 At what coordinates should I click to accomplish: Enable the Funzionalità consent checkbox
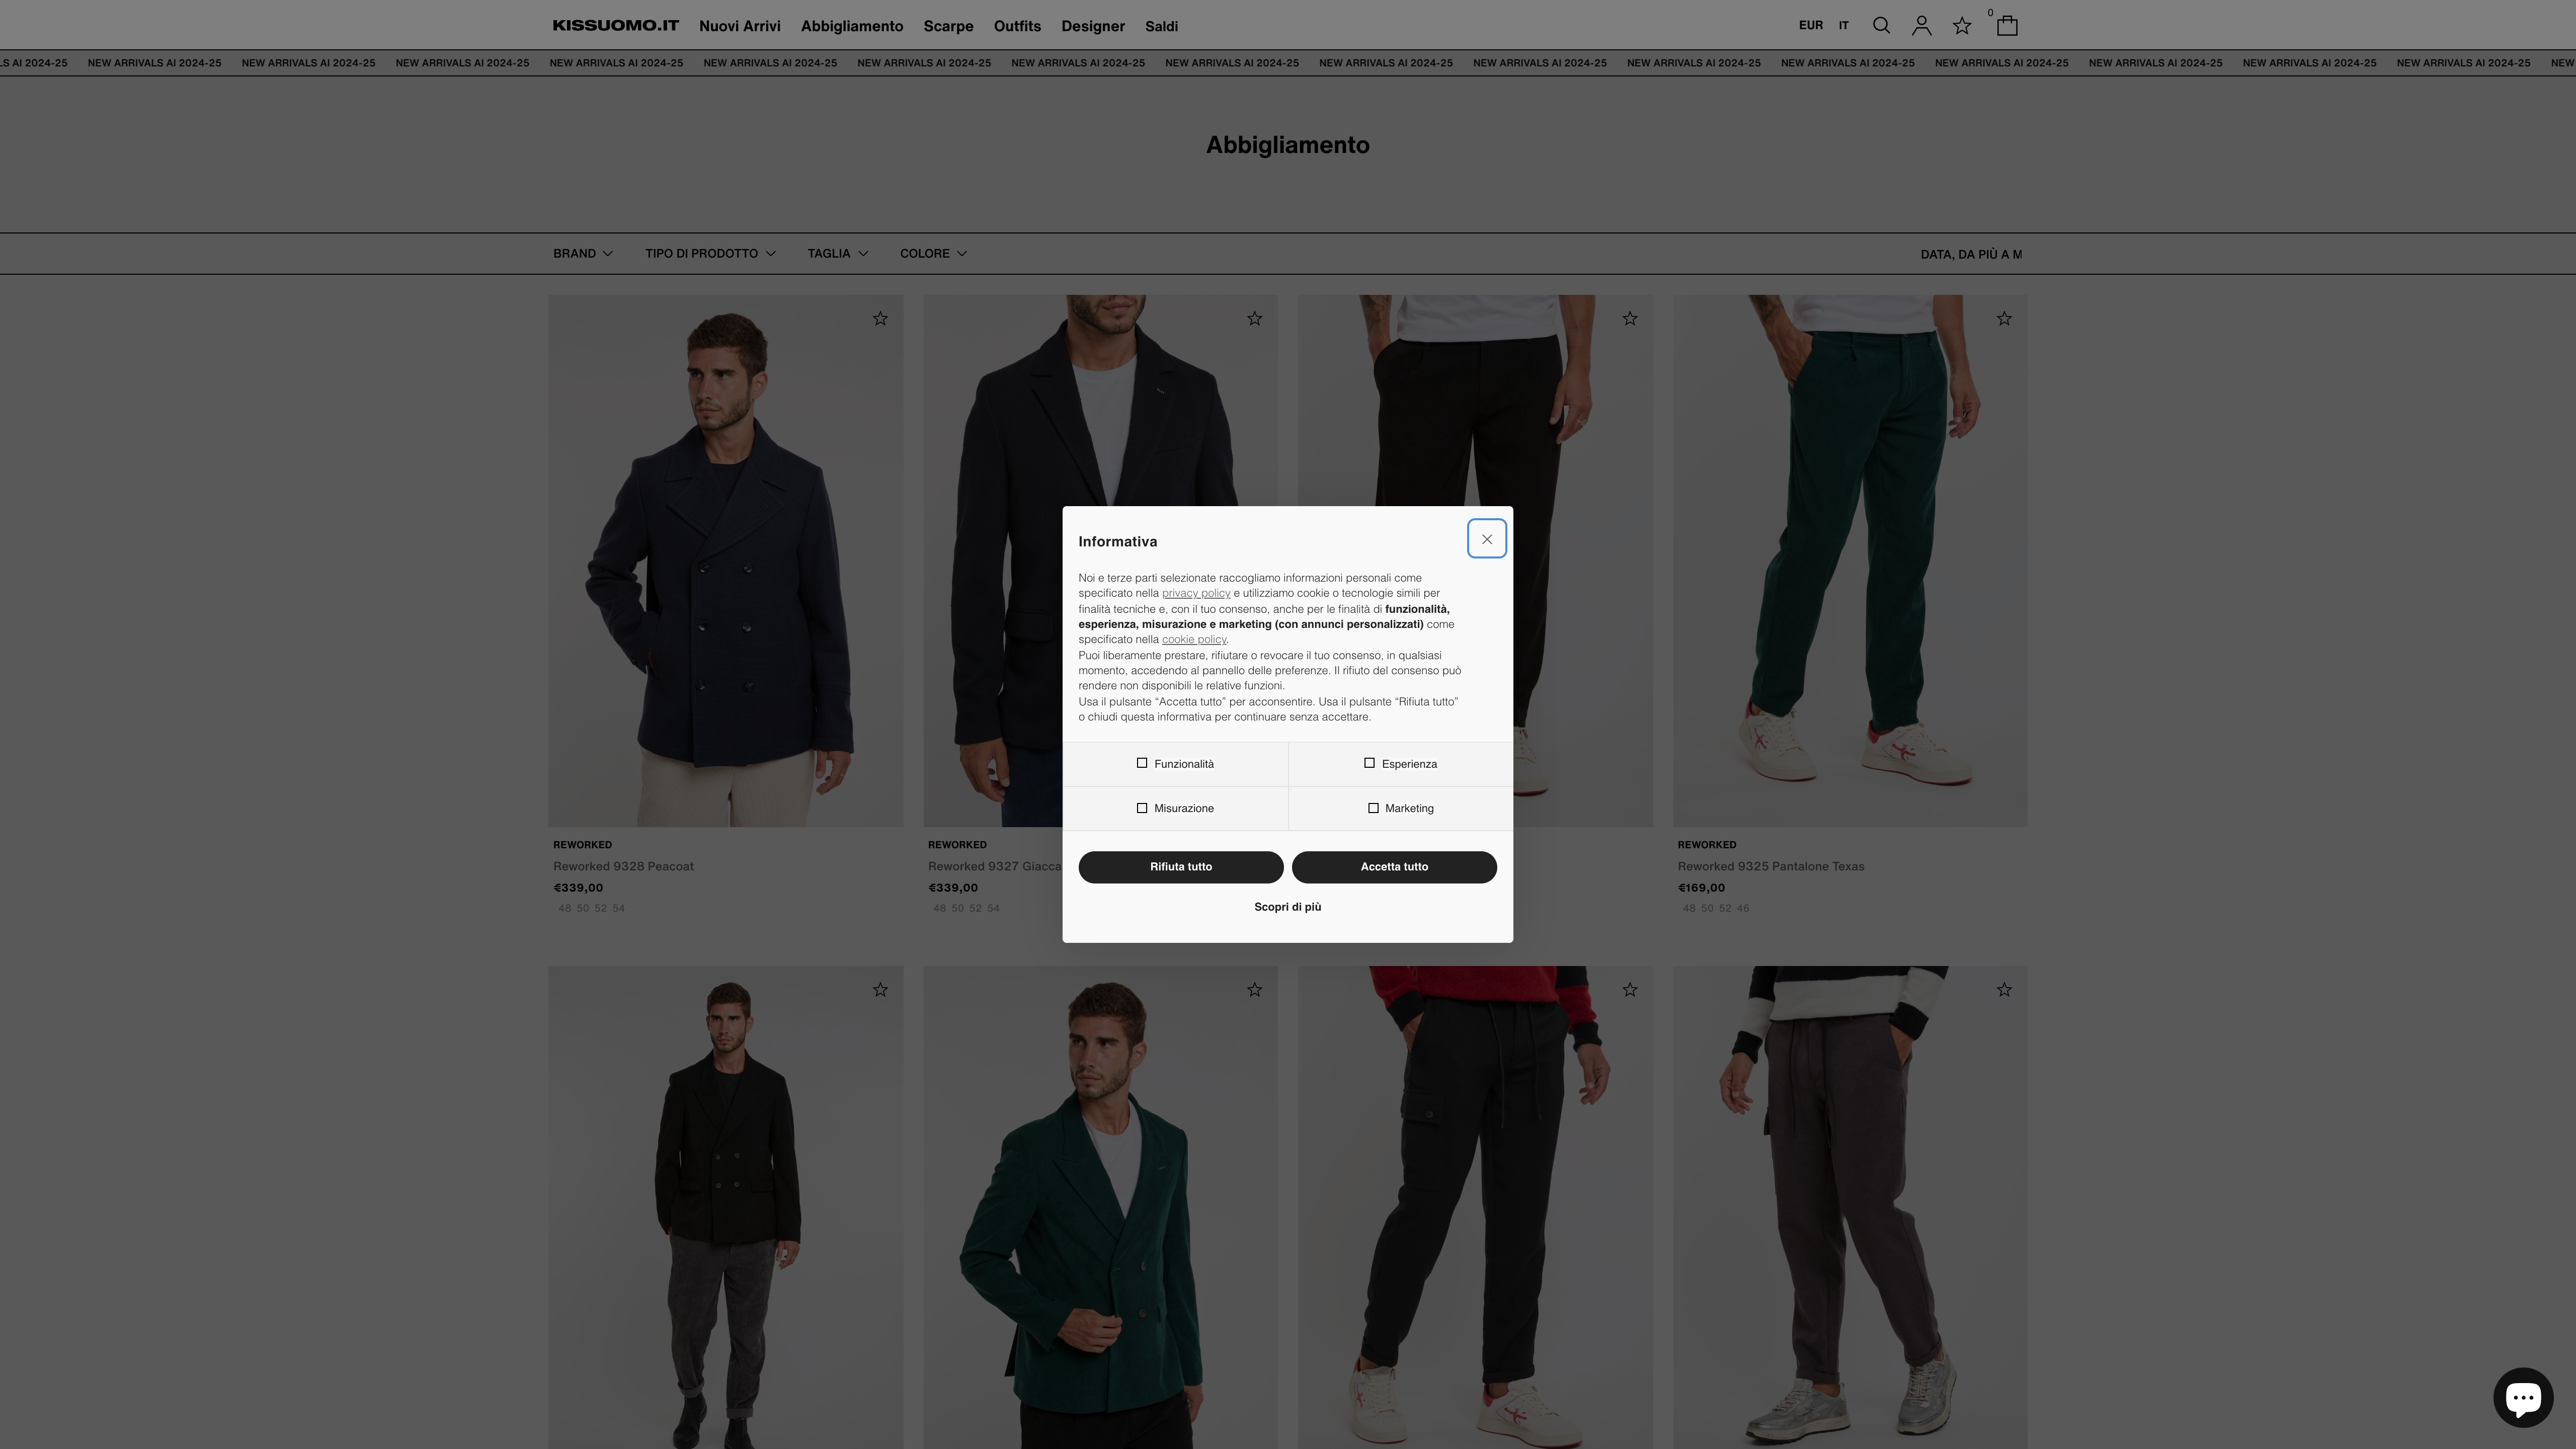pyautogui.click(x=1142, y=763)
